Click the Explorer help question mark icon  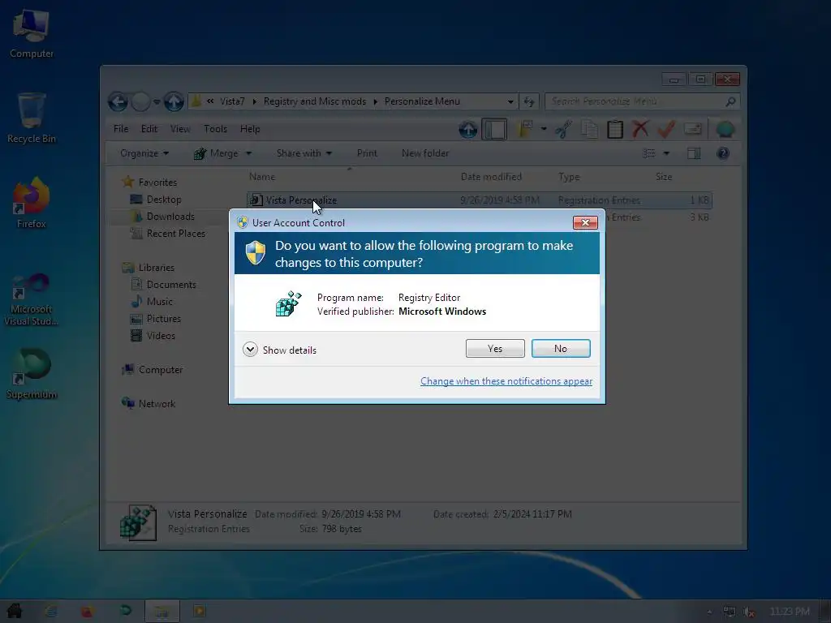[723, 153]
